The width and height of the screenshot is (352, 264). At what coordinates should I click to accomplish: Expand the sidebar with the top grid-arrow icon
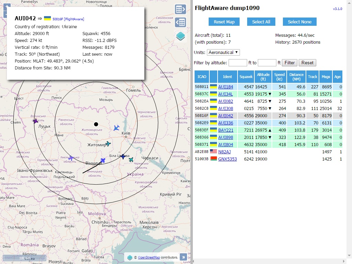180,9
